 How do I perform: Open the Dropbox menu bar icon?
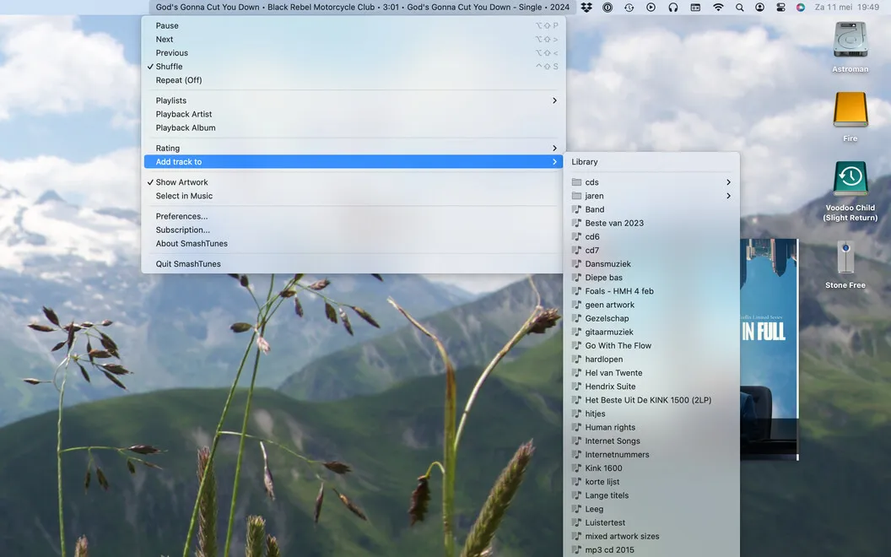(x=586, y=8)
